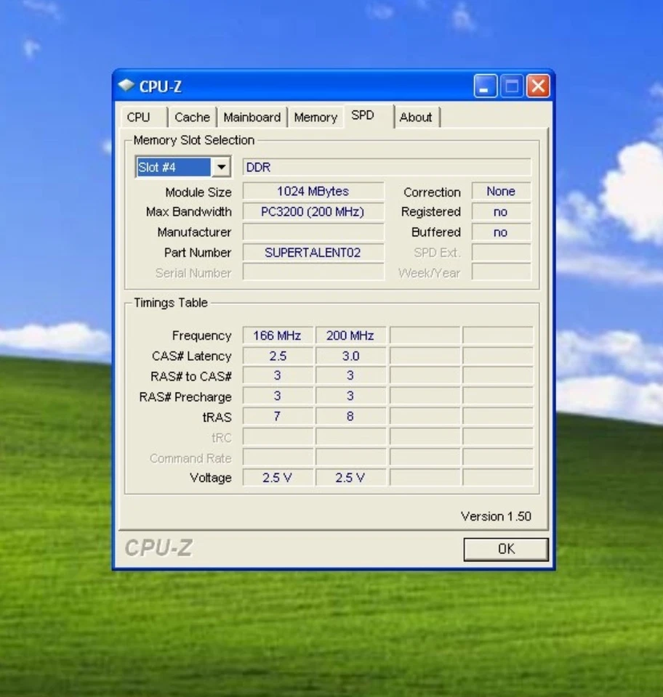Click the SUPERTALENT02 part number field

(313, 253)
